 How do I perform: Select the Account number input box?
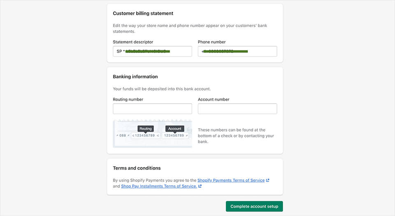click(237, 109)
